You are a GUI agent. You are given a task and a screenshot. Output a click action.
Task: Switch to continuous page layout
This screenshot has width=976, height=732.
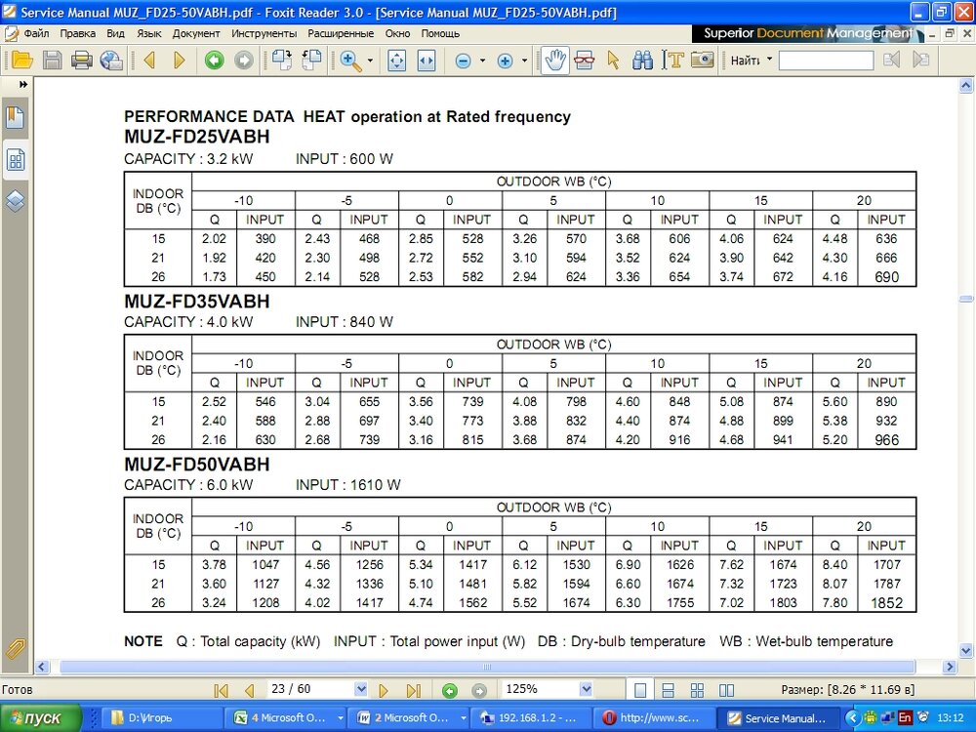(668, 690)
